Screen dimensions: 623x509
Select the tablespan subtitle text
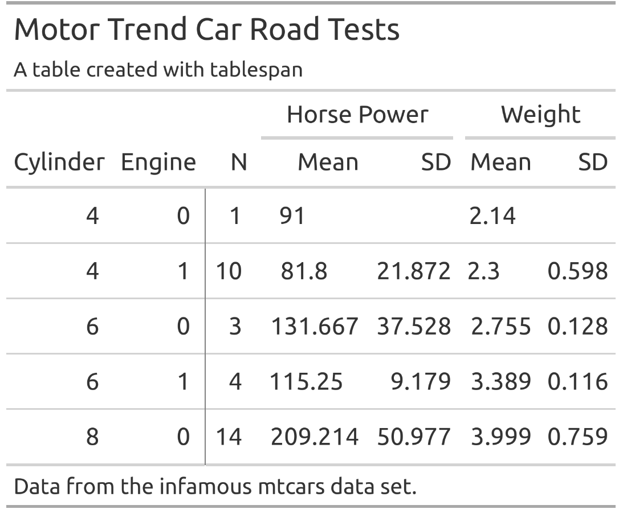tap(158, 70)
